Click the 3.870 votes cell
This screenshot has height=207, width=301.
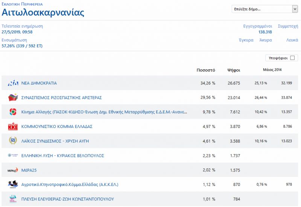tap(235, 126)
